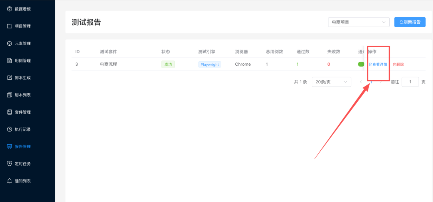Click the previous page arrow
433x202 pixels.
pyautogui.click(x=361, y=82)
